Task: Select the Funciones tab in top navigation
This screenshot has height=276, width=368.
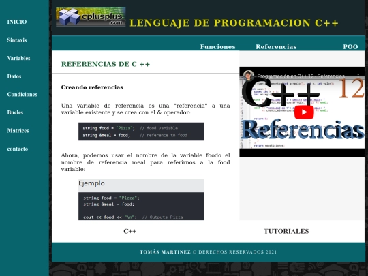Action: 218,47
